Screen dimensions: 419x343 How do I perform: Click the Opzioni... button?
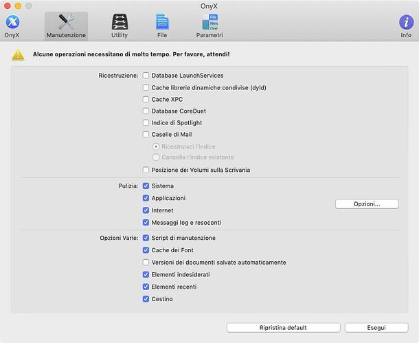click(367, 204)
